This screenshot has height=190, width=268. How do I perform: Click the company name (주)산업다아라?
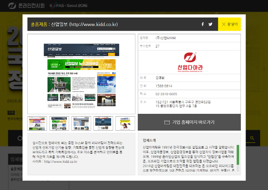tap(165, 38)
